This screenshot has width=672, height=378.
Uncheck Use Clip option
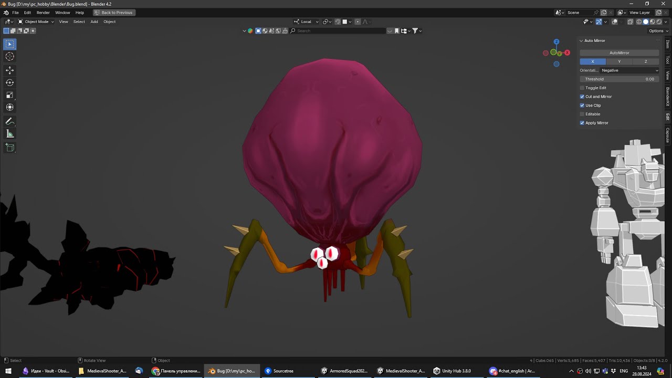tap(582, 106)
